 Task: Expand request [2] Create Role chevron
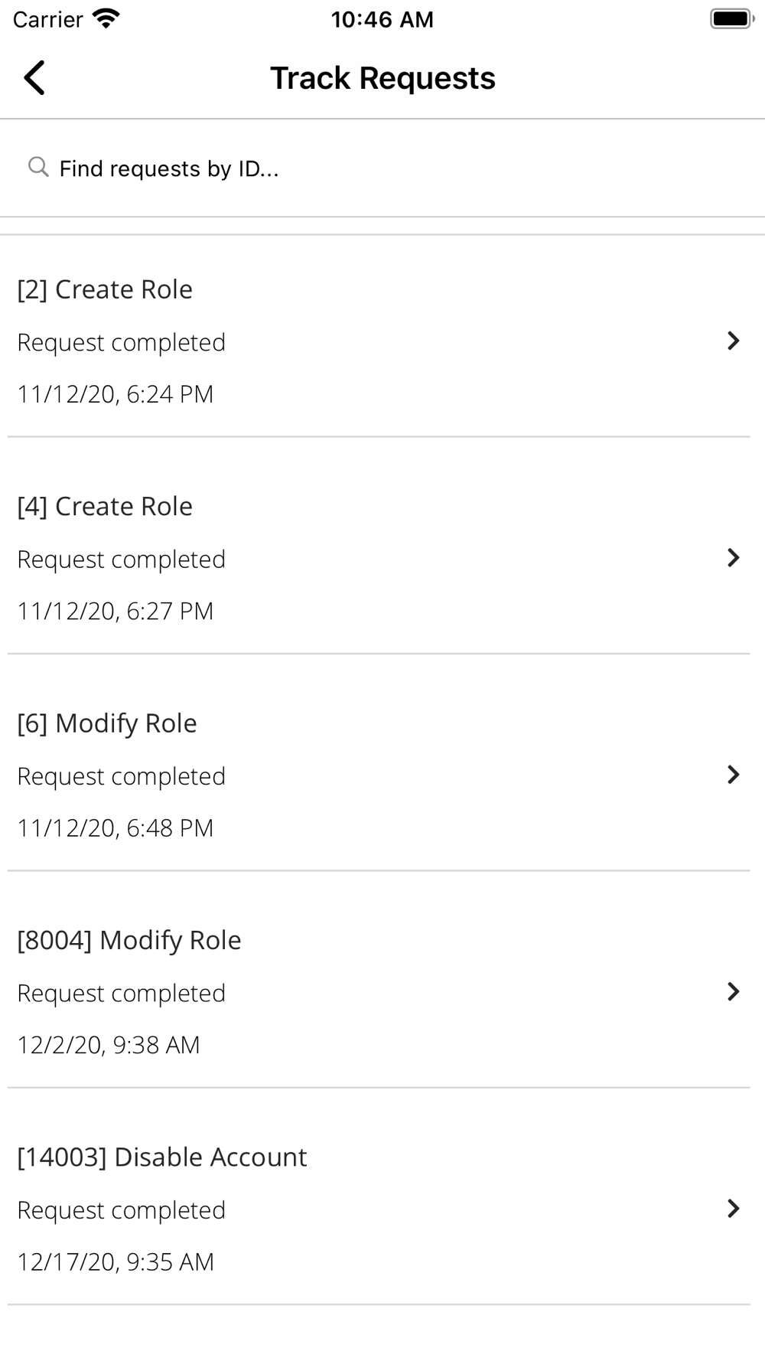[x=733, y=341]
